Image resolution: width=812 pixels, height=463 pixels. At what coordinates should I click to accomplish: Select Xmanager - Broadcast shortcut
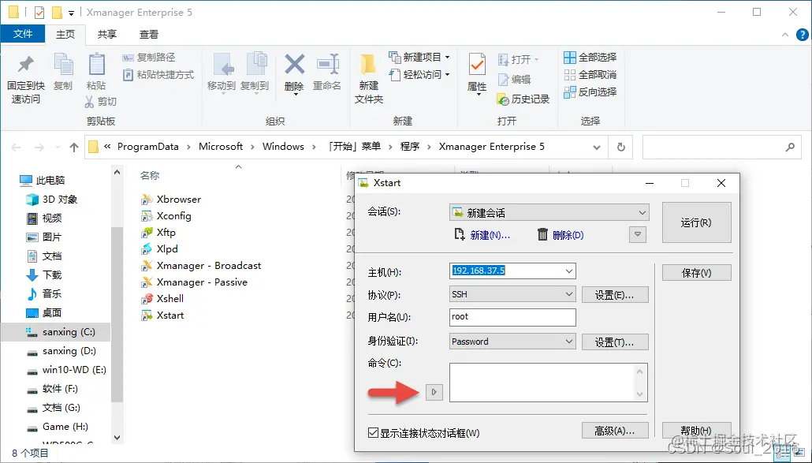pyautogui.click(x=201, y=266)
